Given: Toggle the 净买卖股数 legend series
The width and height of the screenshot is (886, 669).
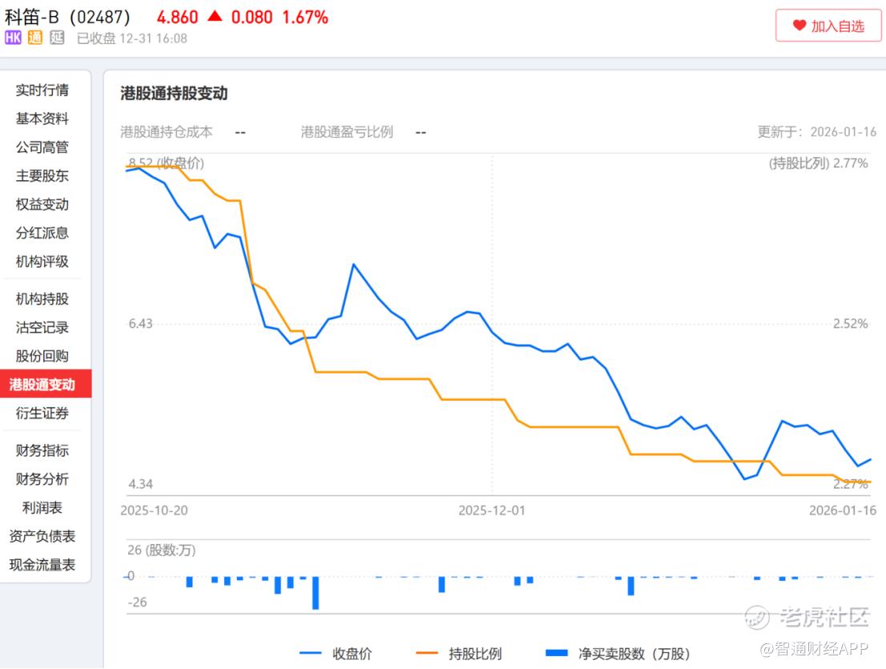Looking at the screenshot, I should click(618, 654).
